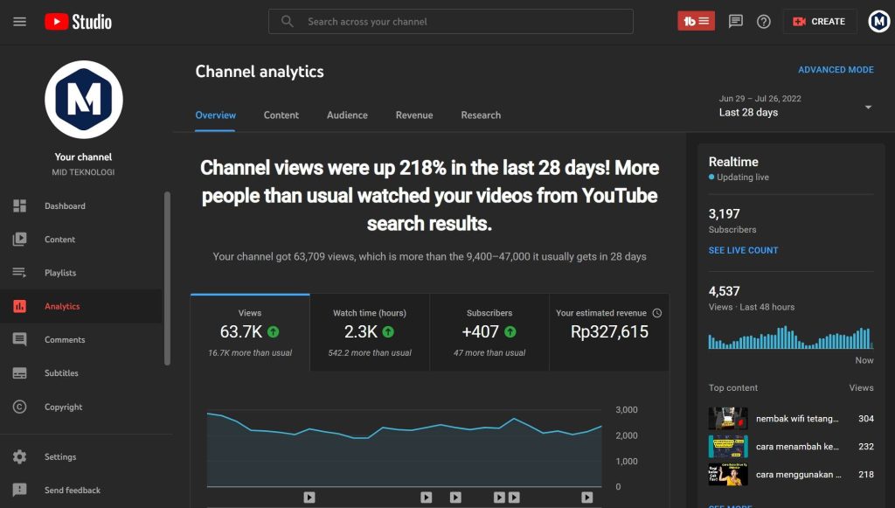895x508 pixels.
Task: Click the CREATE button
Action: [x=819, y=22]
